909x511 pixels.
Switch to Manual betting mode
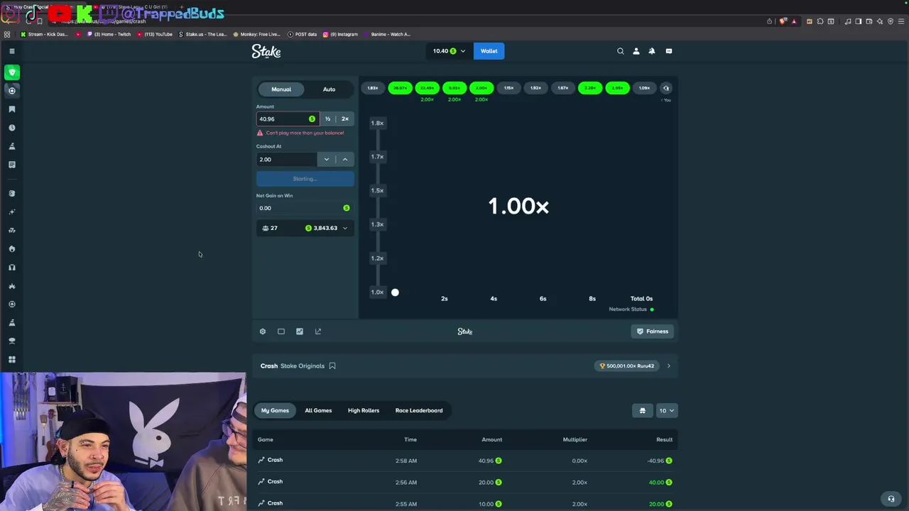point(281,89)
